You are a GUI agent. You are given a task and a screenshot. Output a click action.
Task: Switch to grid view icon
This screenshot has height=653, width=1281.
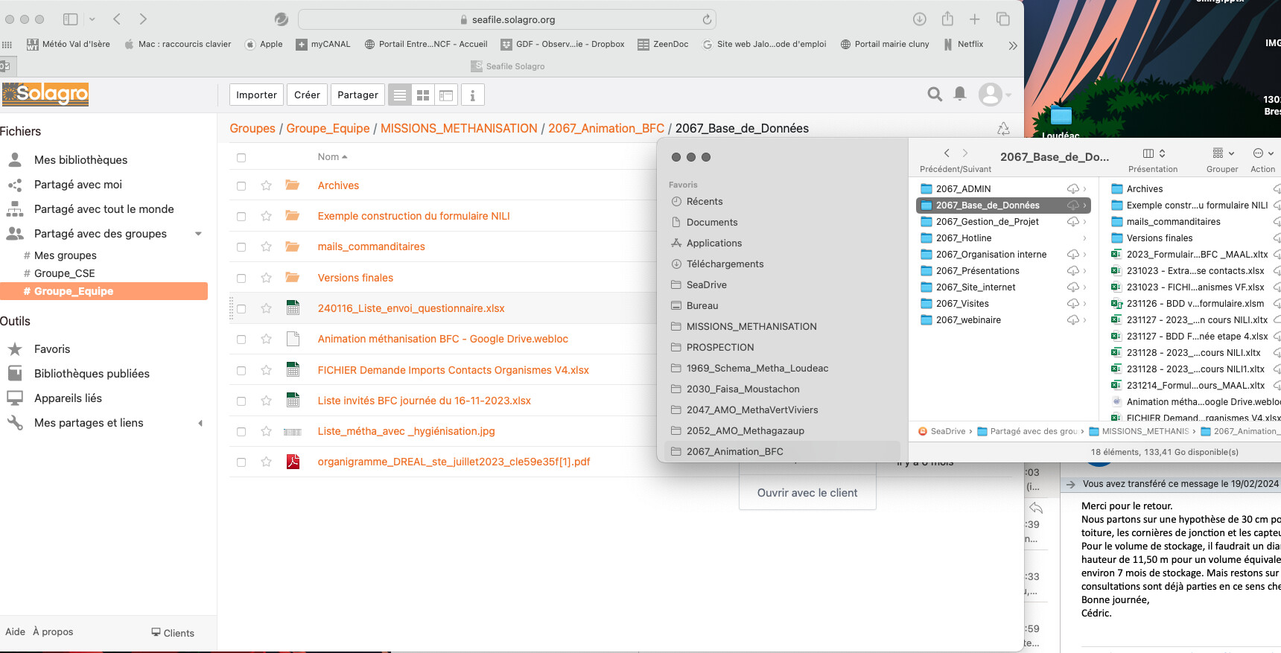coord(423,95)
